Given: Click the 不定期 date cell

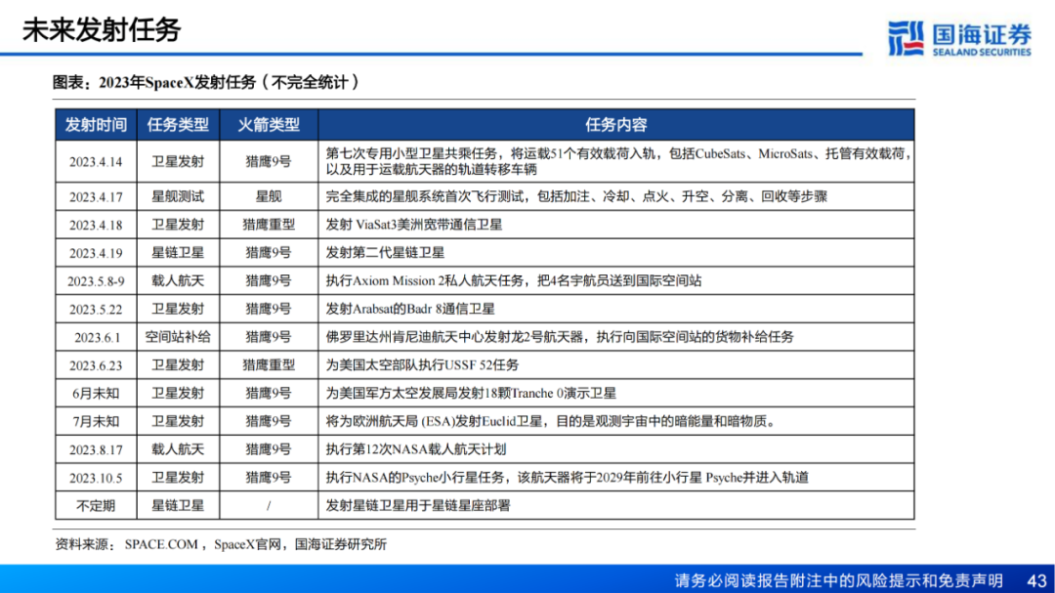Looking at the screenshot, I should pos(96,506).
